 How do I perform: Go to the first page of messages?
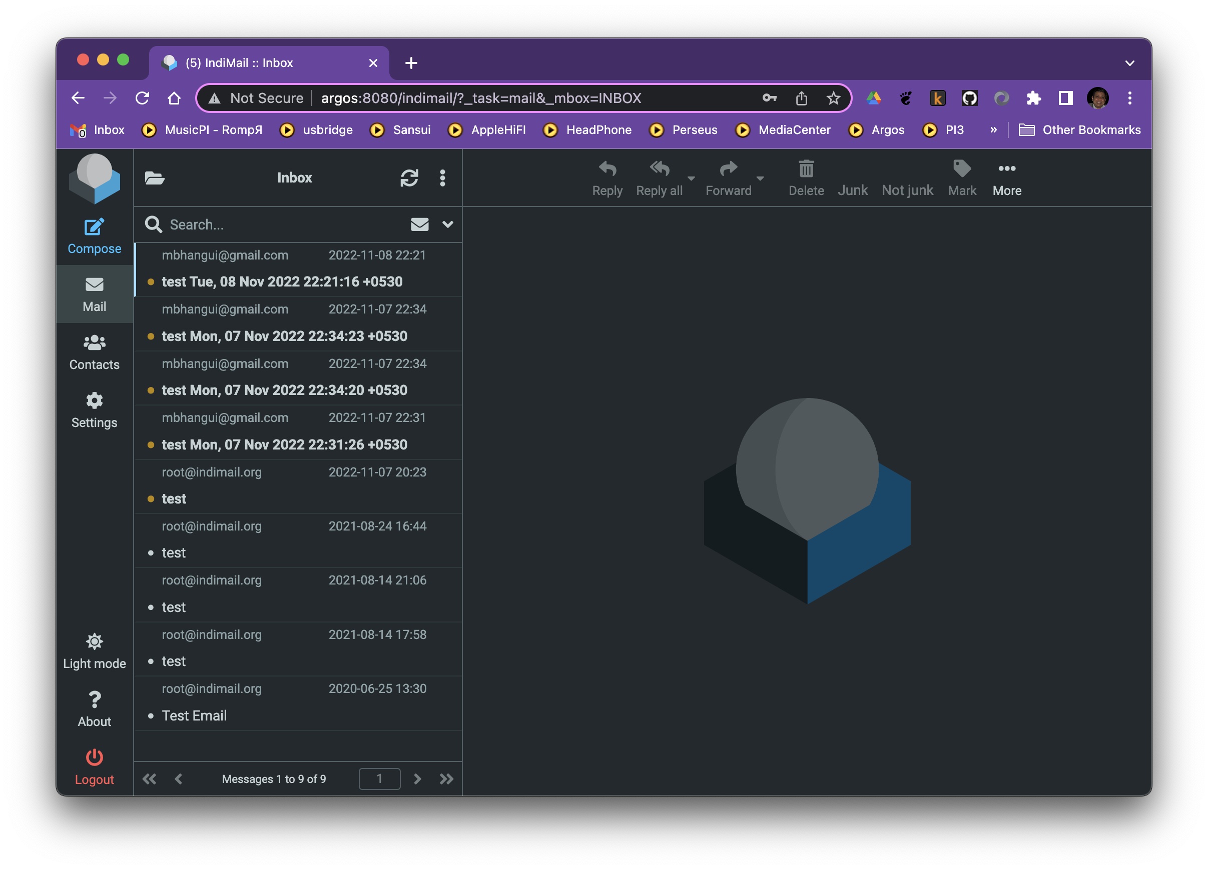[x=149, y=779]
